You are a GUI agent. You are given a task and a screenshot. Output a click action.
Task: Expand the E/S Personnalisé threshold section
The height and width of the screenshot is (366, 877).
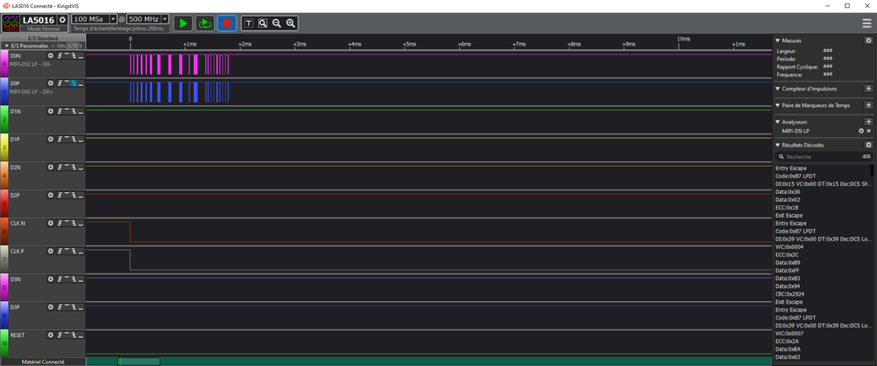(x=7, y=46)
